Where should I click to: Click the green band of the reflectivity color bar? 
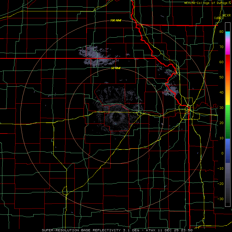[x=228, y=122]
